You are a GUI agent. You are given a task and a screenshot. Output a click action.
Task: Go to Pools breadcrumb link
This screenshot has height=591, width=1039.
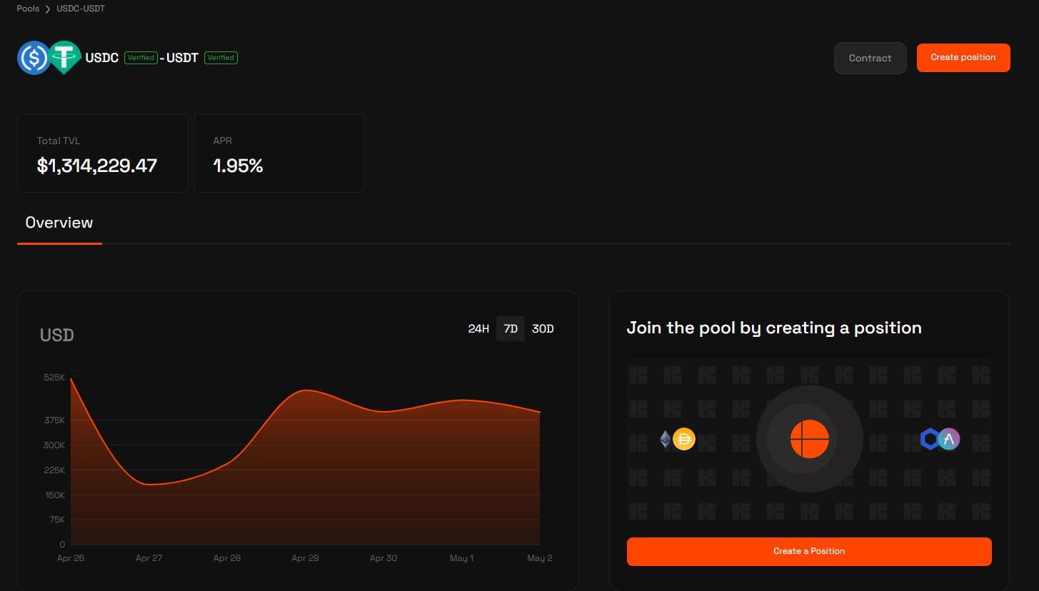pos(28,9)
